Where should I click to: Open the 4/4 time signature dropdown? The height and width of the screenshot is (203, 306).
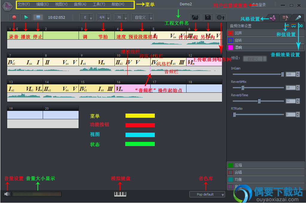[104, 17]
